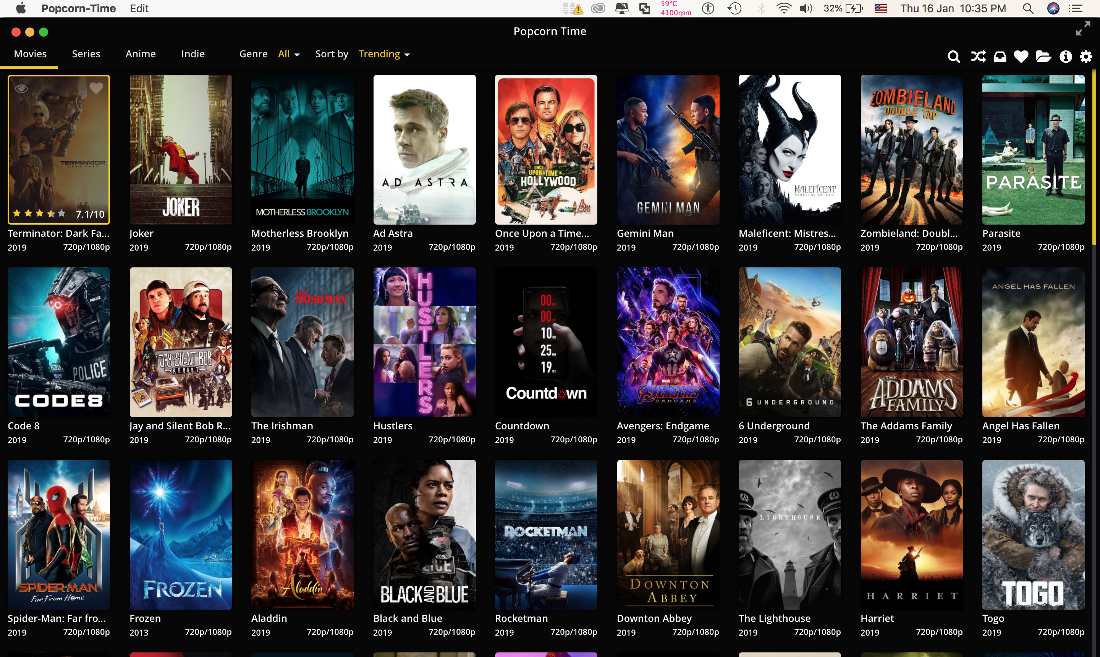Open The Irishman poster
Image resolution: width=1100 pixels, height=657 pixels.
coord(302,342)
